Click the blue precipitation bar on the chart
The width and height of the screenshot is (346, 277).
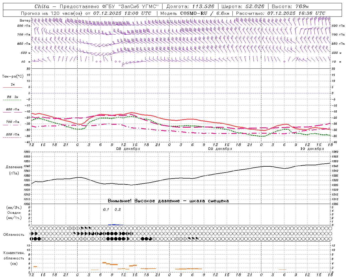115,225
